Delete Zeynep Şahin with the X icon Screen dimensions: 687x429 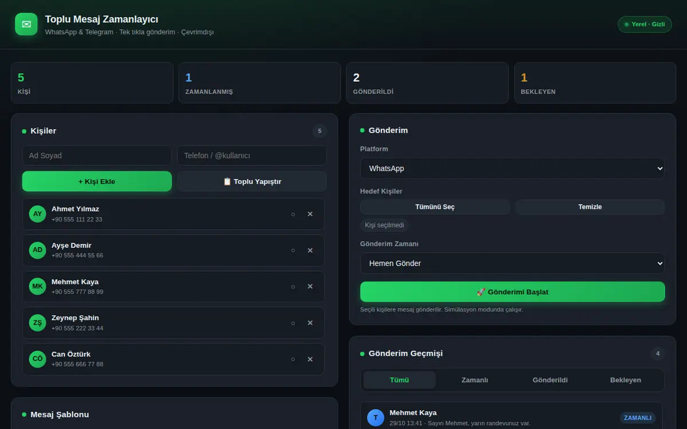310,323
